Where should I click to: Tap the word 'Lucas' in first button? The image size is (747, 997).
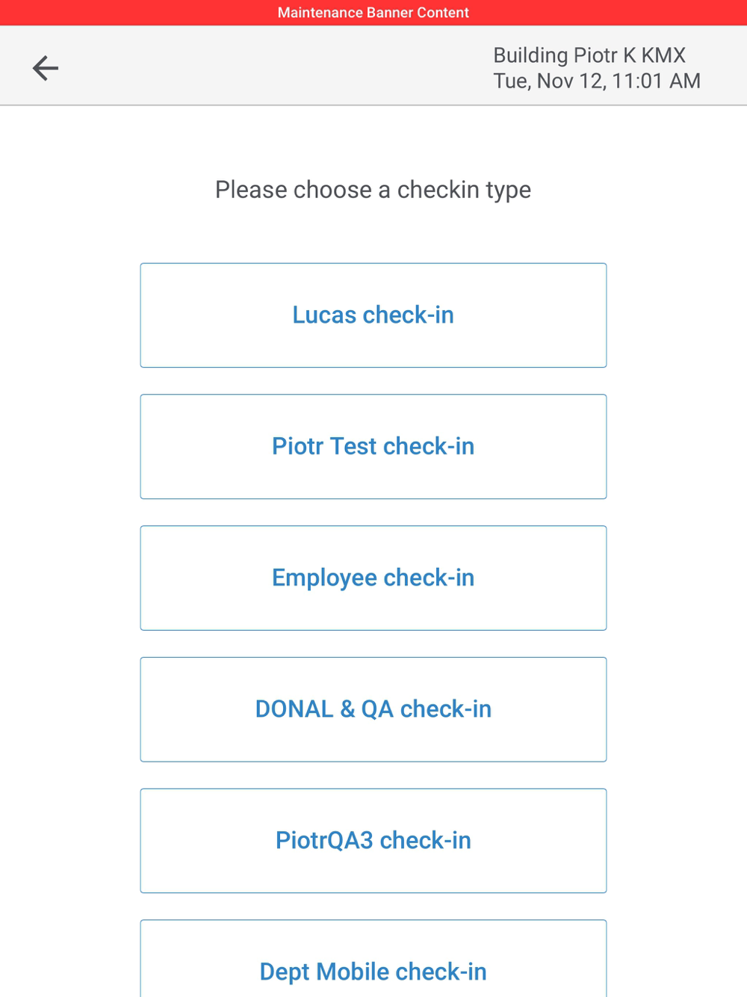(x=324, y=315)
